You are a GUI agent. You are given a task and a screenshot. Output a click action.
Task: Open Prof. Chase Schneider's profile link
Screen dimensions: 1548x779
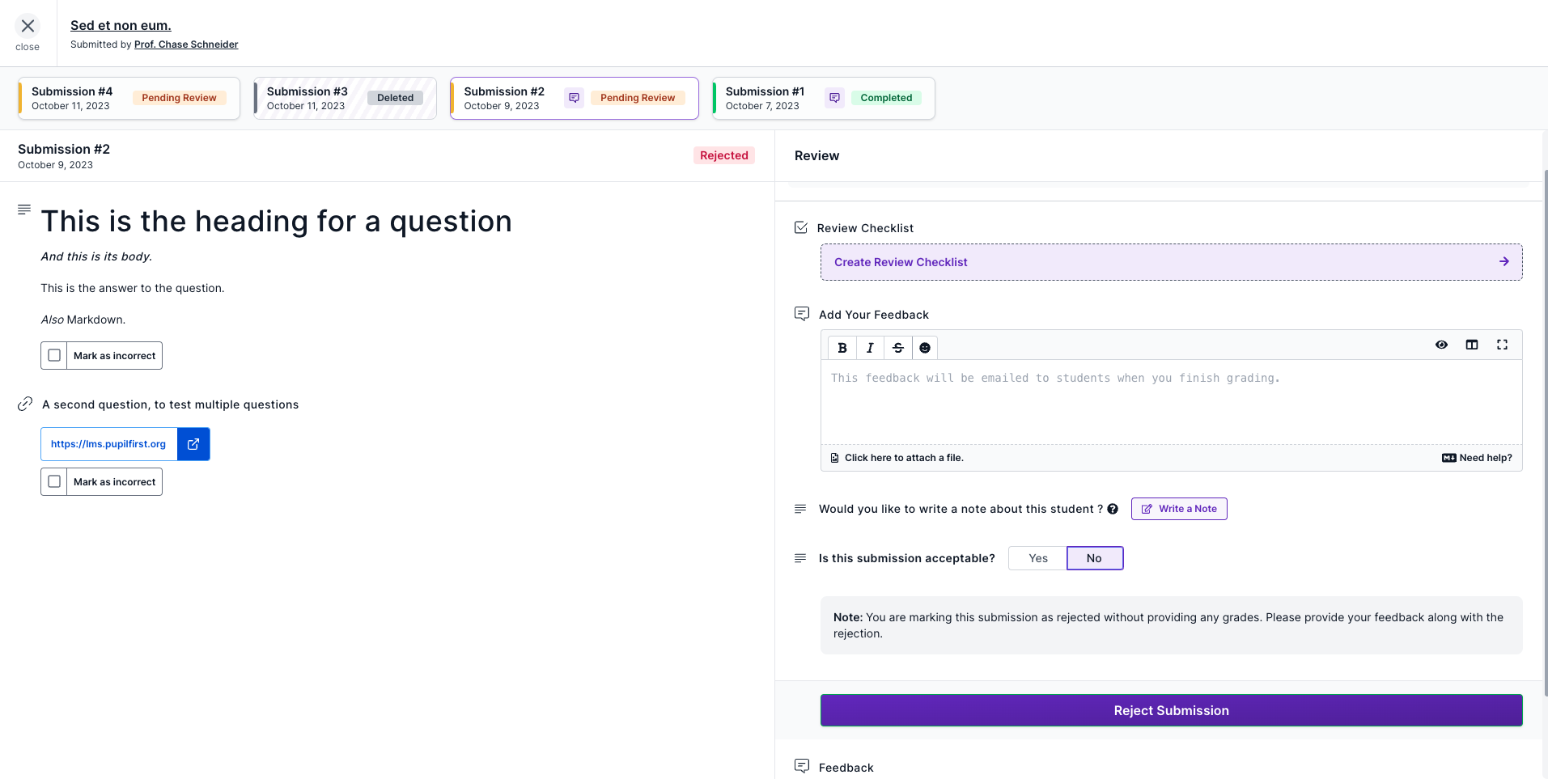[186, 44]
